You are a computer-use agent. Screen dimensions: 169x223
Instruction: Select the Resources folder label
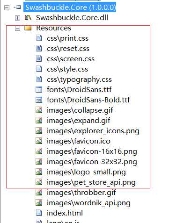click(x=54, y=28)
